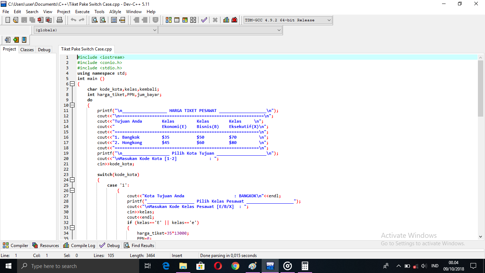Open the Find Results bottom tab
The width and height of the screenshot is (485, 273).
click(x=139, y=245)
